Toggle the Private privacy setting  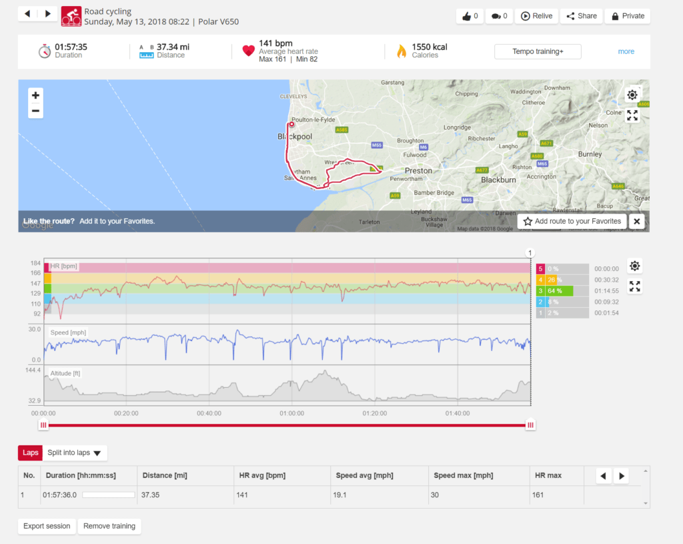click(627, 16)
